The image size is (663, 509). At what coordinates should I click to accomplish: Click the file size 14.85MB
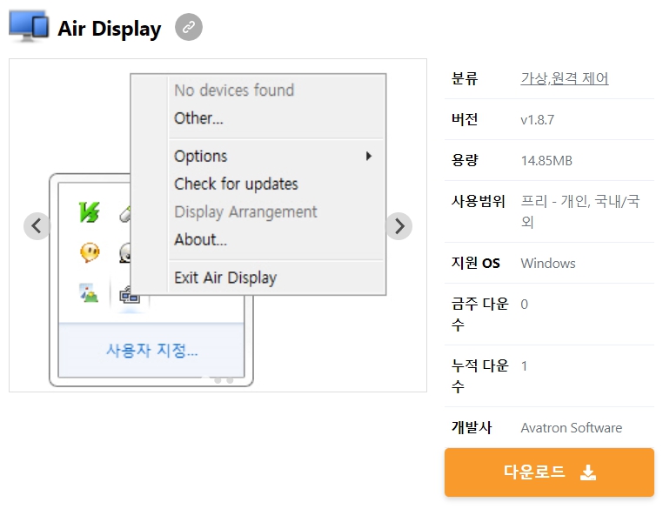pyautogui.click(x=546, y=161)
